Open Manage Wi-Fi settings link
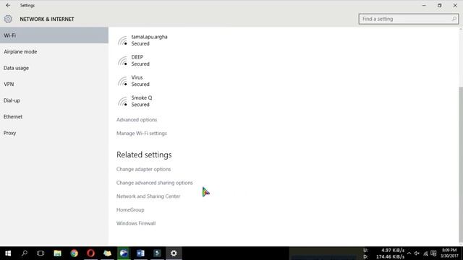The width and height of the screenshot is (463, 260). (142, 133)
